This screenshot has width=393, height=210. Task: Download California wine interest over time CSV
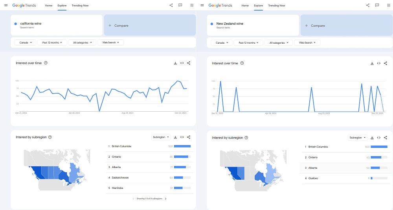(x=175, y=63)
